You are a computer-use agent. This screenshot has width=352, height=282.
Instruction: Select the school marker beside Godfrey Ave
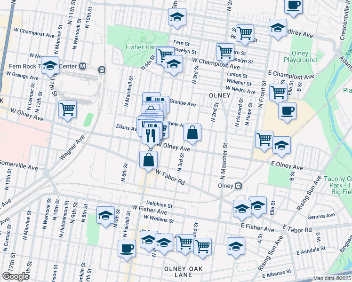tap(278, 27)
